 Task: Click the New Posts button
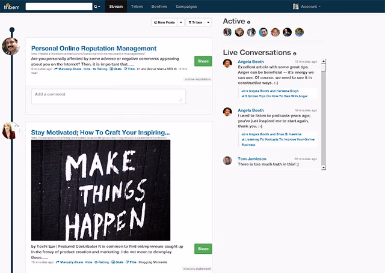pyautogui.click(x=164, y=22)
